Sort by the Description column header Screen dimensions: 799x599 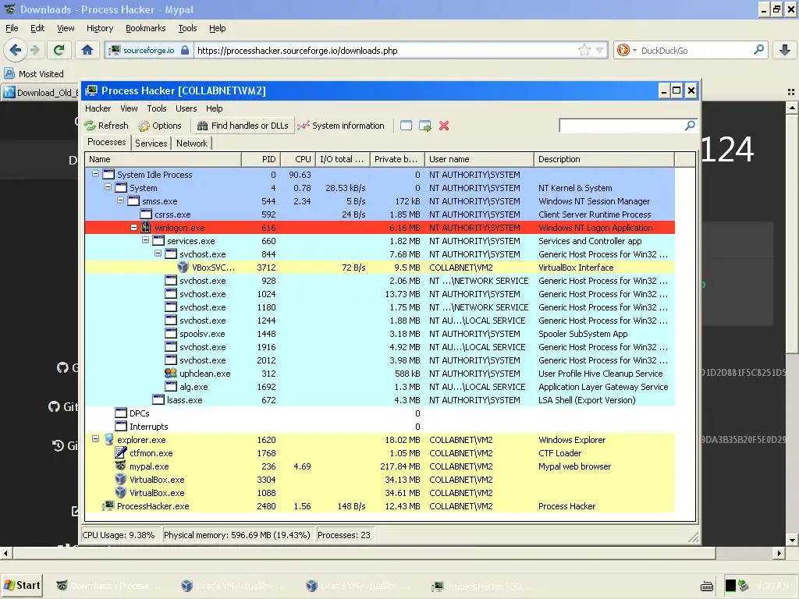coord(605,159)
